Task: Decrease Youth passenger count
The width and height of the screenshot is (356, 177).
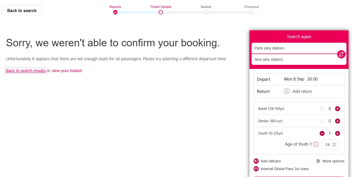Action: click(322, 134)
